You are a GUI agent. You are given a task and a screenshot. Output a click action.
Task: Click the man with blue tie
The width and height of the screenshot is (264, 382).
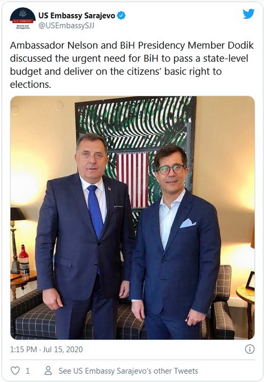85,236
